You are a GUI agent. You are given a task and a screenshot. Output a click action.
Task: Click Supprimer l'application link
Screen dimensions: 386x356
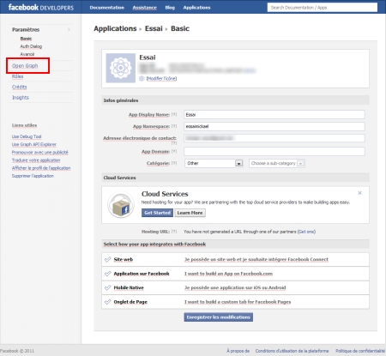point(33,176)
